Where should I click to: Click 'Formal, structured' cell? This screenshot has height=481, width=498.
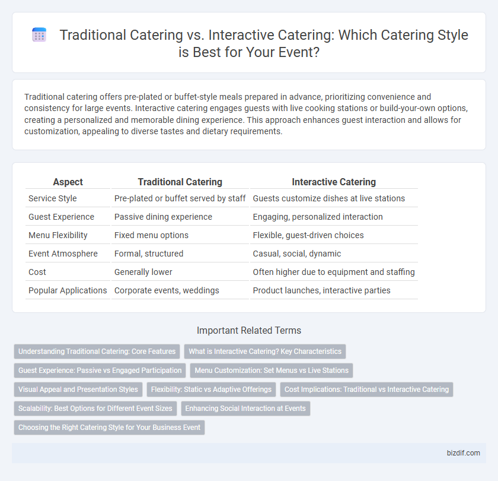point(180,254)
